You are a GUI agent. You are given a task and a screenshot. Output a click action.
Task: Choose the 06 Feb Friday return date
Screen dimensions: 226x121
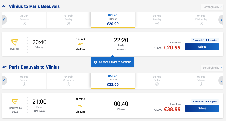coord(157,80)
